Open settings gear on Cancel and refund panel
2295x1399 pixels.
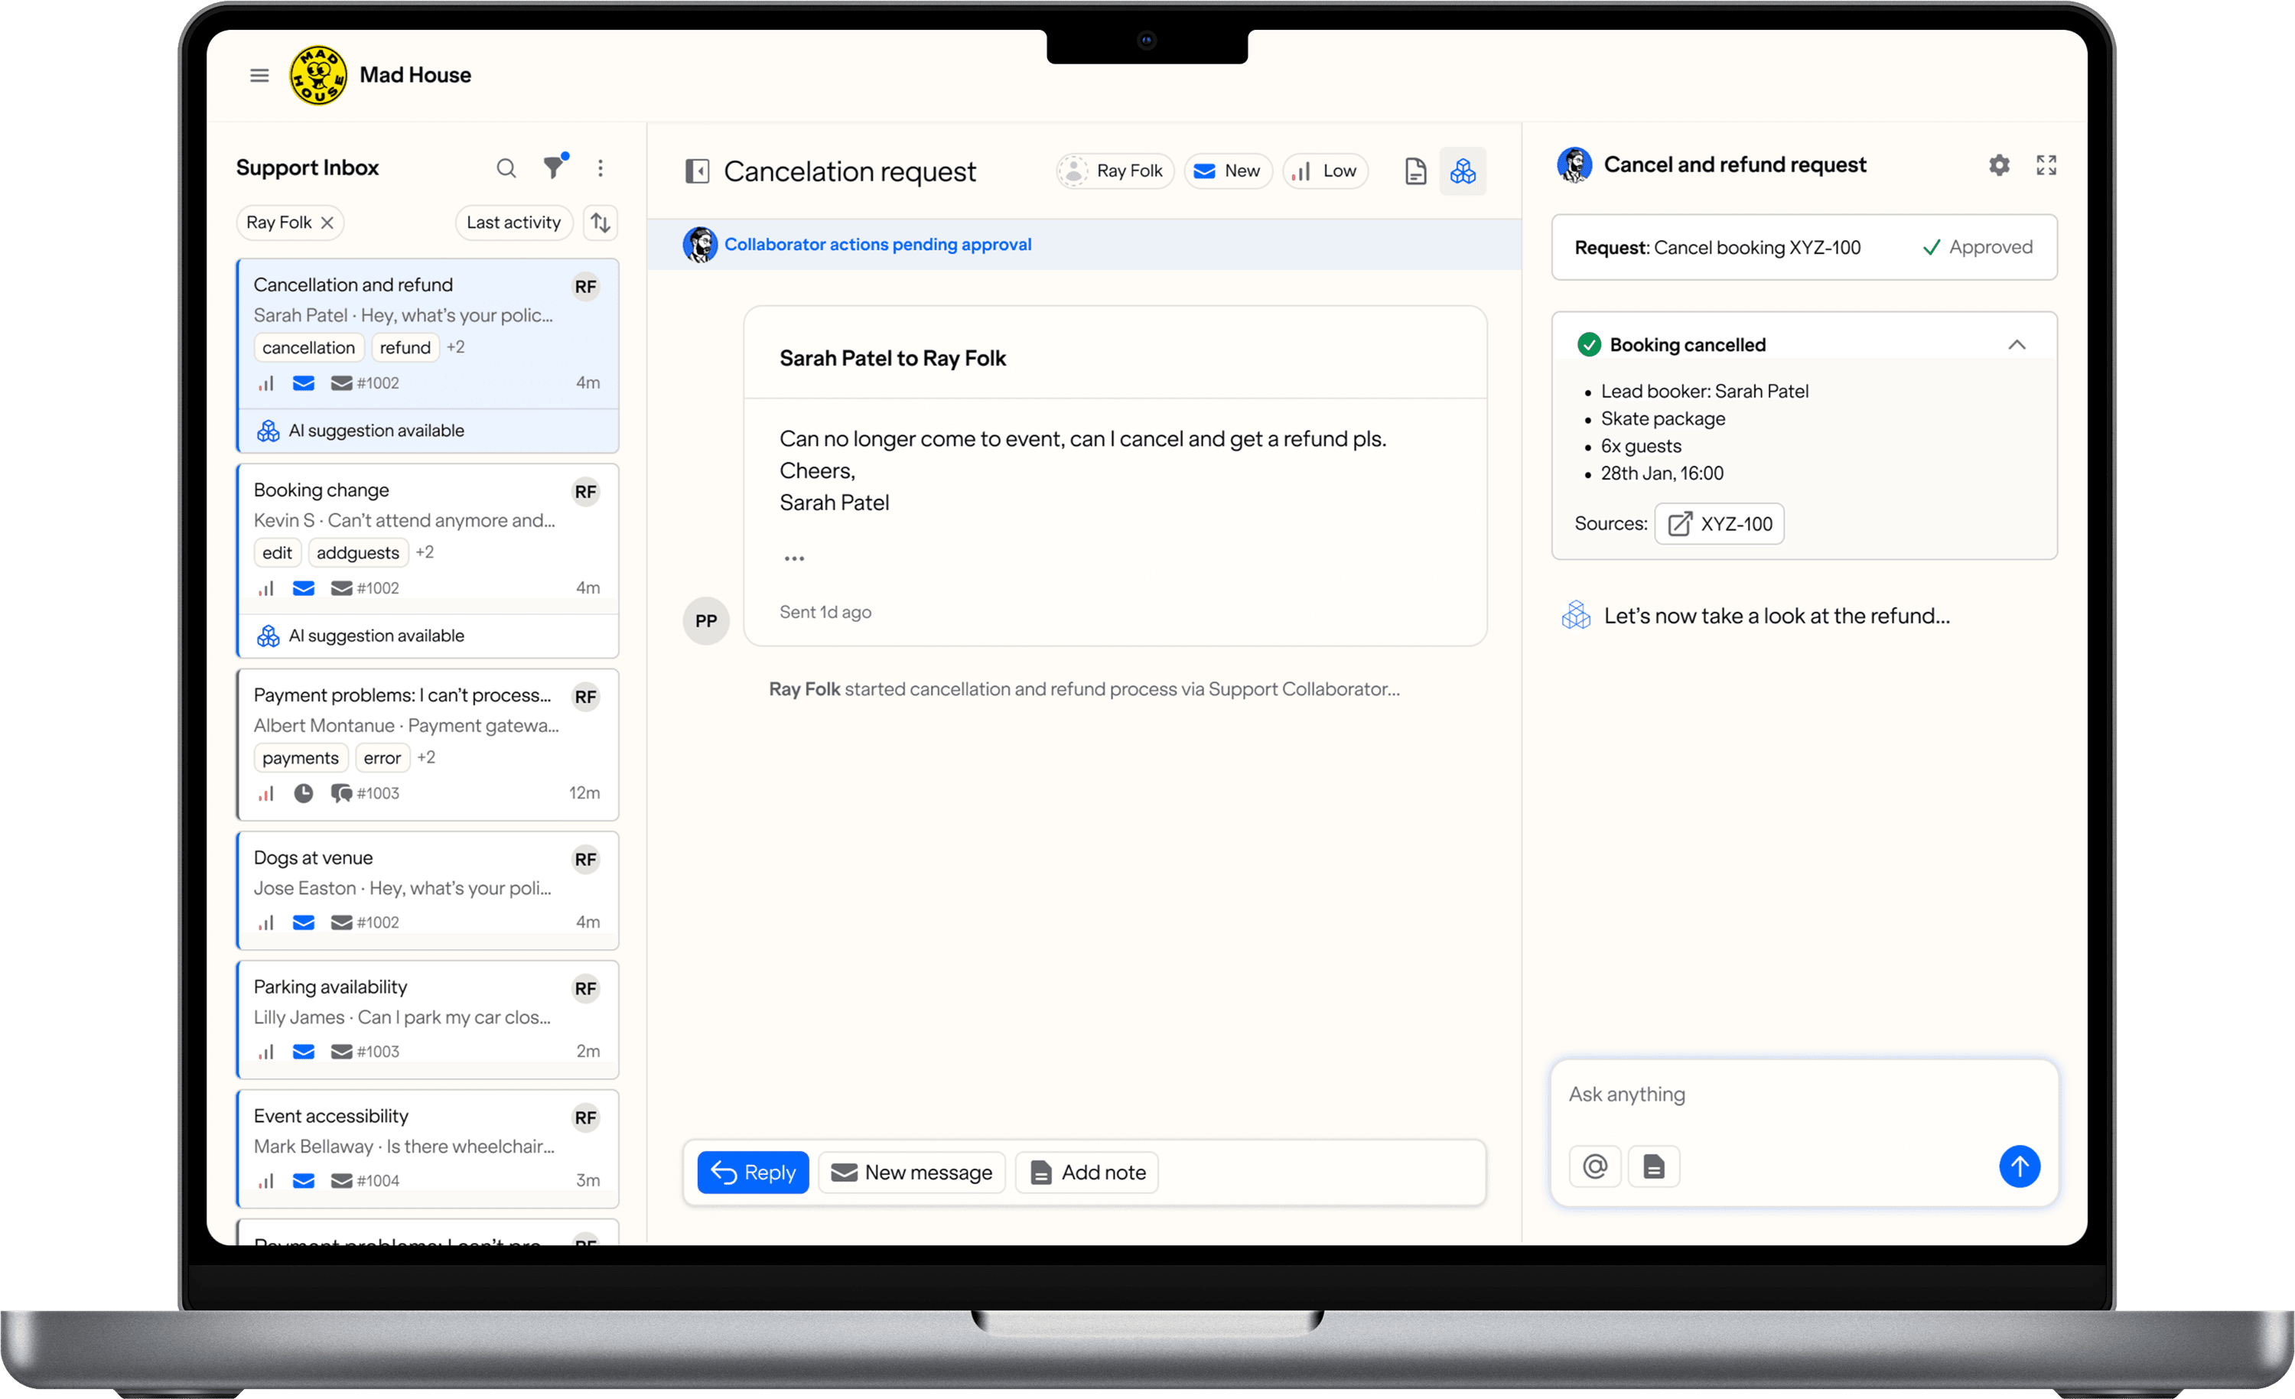click(1998, 165)
